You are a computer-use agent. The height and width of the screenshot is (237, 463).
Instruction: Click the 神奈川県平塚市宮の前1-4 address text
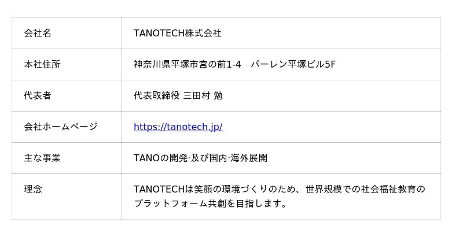pos(187,65)
